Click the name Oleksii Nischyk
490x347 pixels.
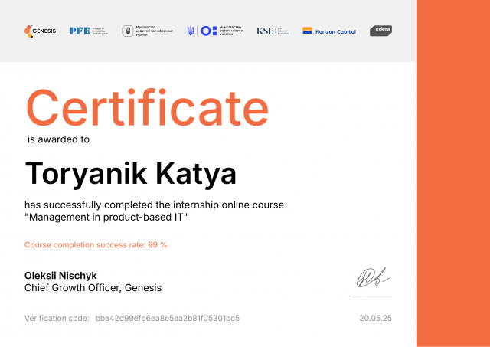tap(60, 275)
